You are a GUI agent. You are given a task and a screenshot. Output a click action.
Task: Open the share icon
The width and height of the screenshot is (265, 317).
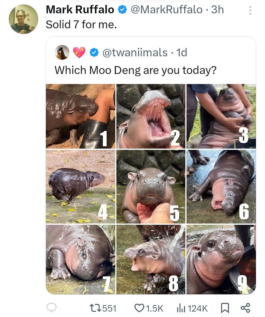[x=245, y=308]
